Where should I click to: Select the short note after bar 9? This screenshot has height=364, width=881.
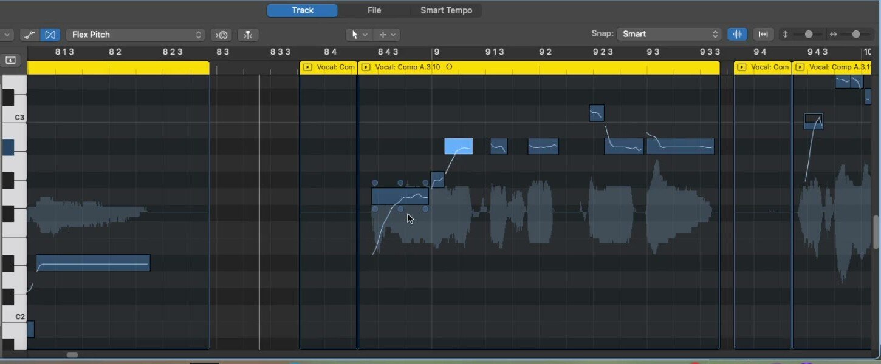499,146
